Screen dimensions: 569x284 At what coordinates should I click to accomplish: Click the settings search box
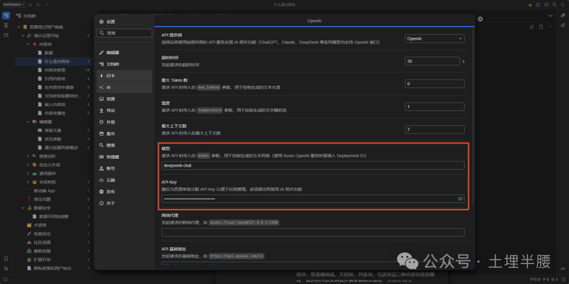point(124,33)
